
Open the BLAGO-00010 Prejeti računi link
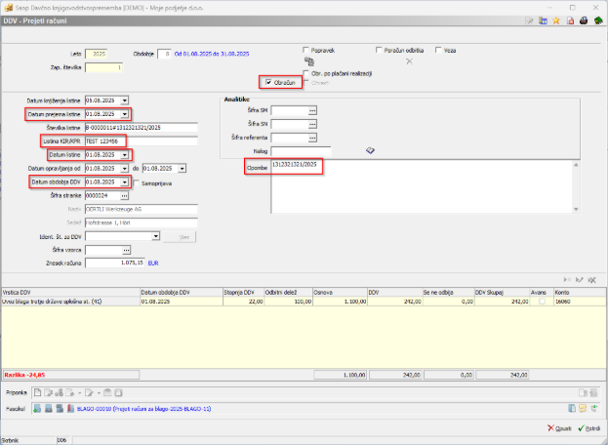coord(144,409)
